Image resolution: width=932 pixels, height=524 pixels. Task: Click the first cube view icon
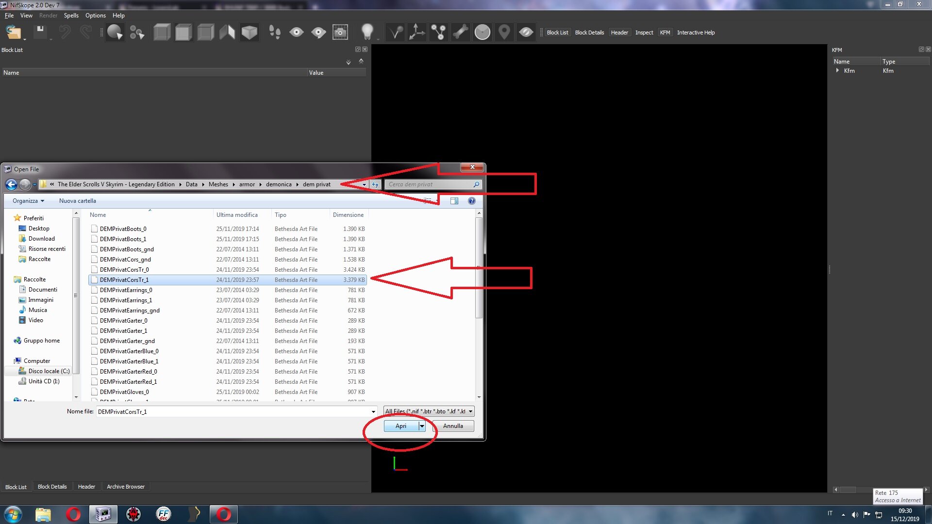pos(162,33)
